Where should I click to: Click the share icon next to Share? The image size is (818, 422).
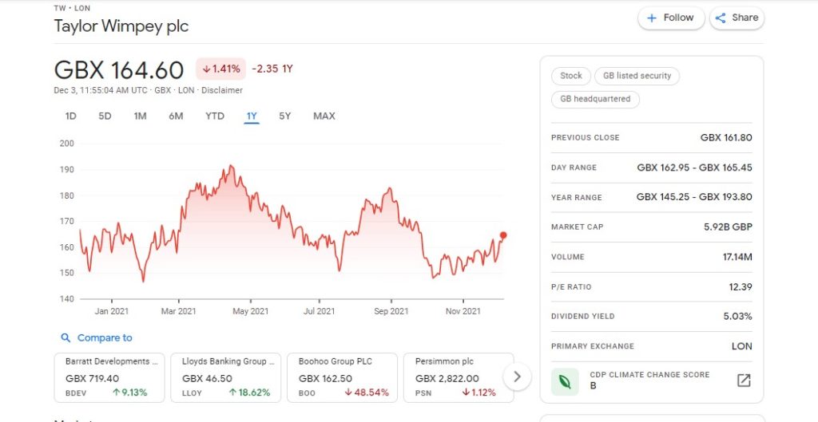point(721,18)
